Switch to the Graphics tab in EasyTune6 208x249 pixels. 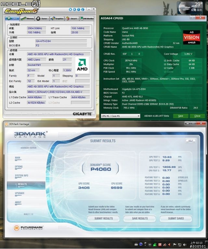57,19
